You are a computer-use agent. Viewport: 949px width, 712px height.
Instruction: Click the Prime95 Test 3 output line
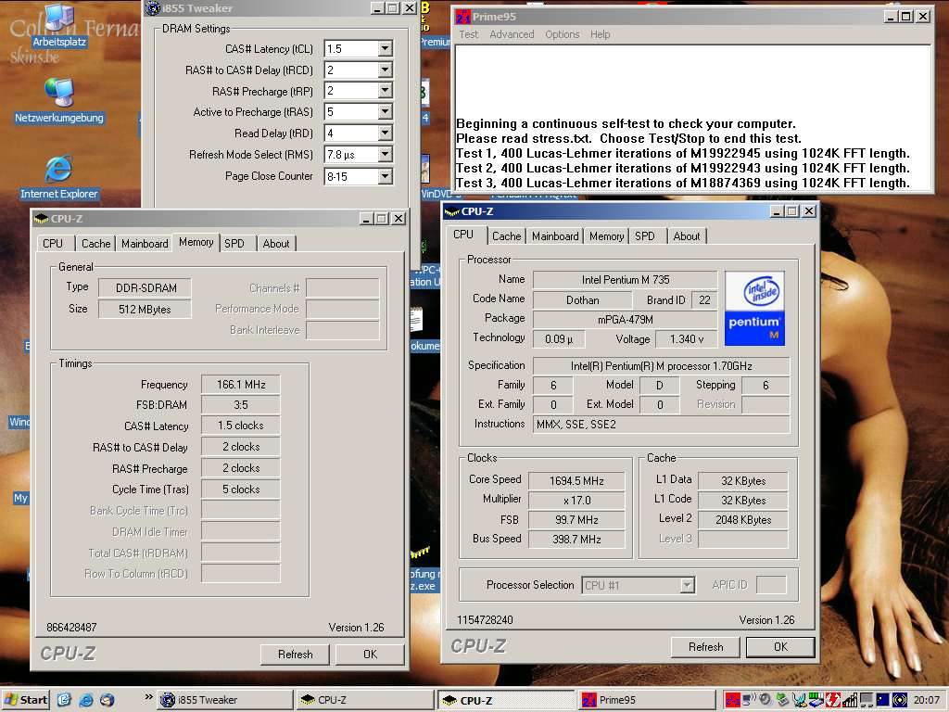(x=683, y=183)
